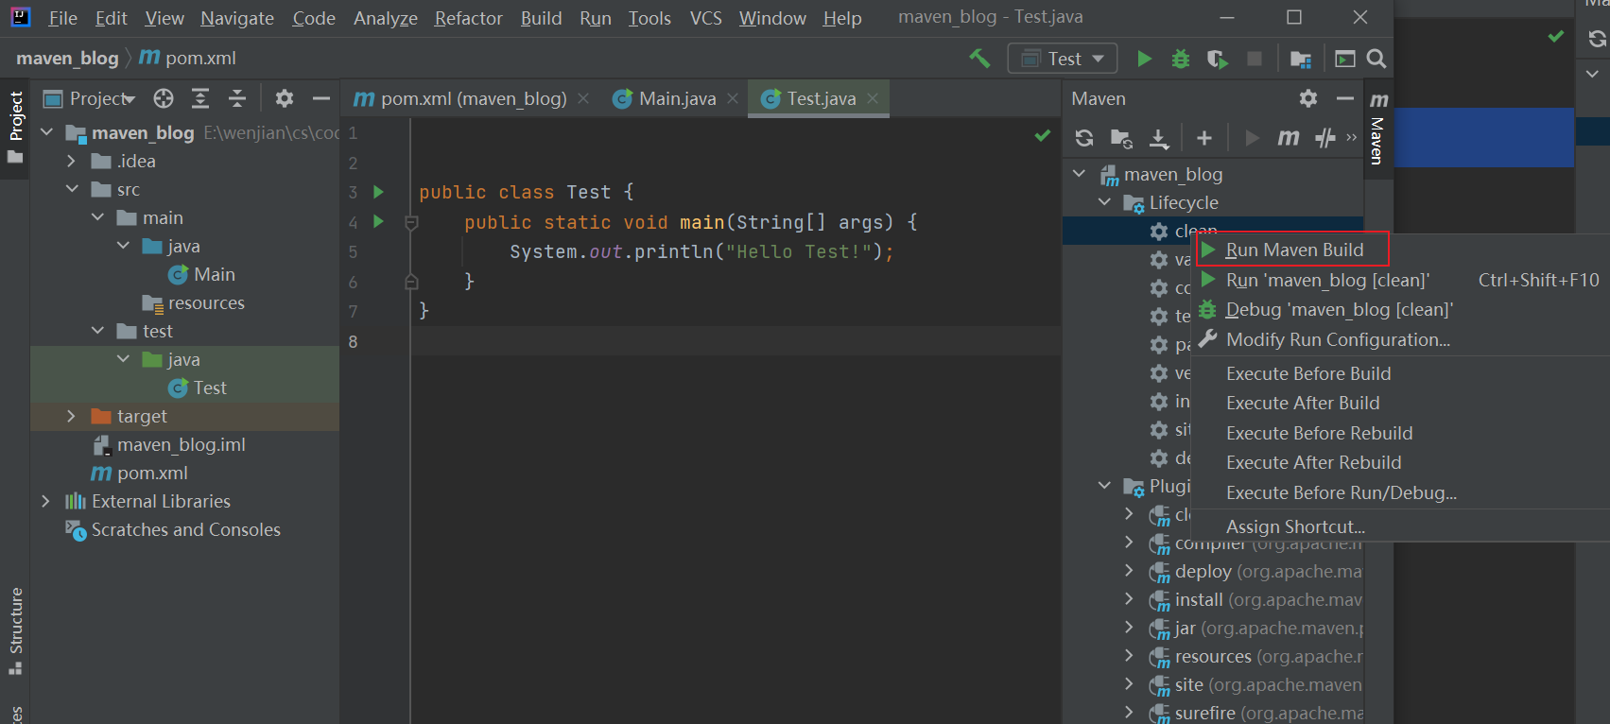This screenshot has height=724, width=1610.
Task: Click the Select Opened File target icon
Action: [164, 98]
